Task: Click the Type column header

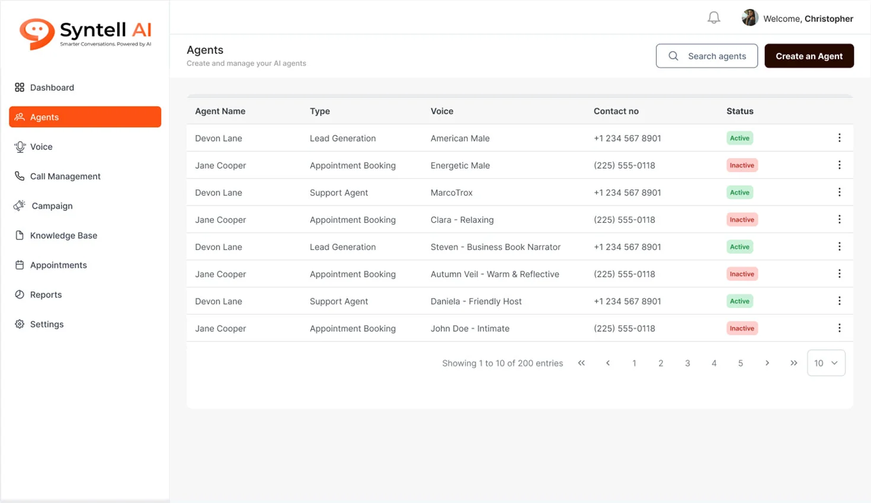Action: tap(320, 111)
